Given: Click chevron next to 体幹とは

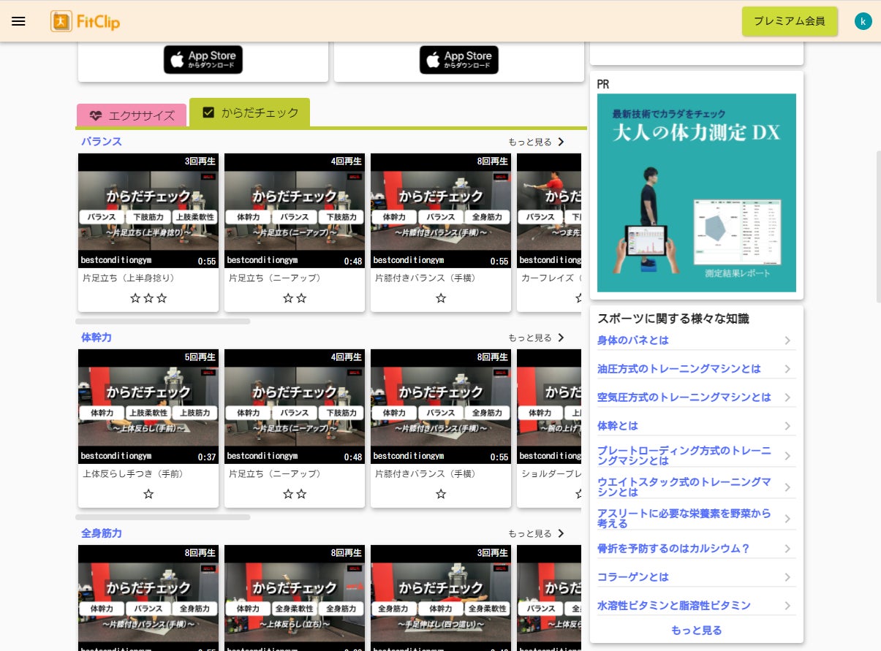Looking at the screenshot, I should click(787, 426).
